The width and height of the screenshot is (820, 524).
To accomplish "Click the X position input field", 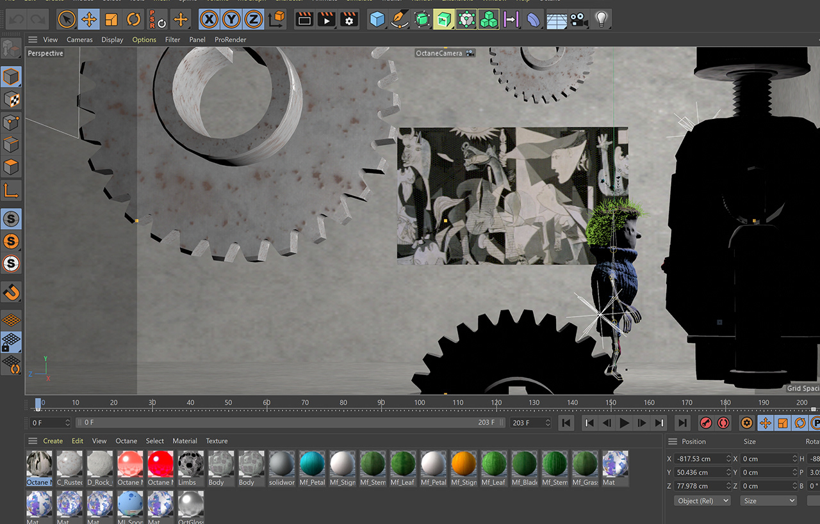I will pyautogui.click(x=698, y=459).
